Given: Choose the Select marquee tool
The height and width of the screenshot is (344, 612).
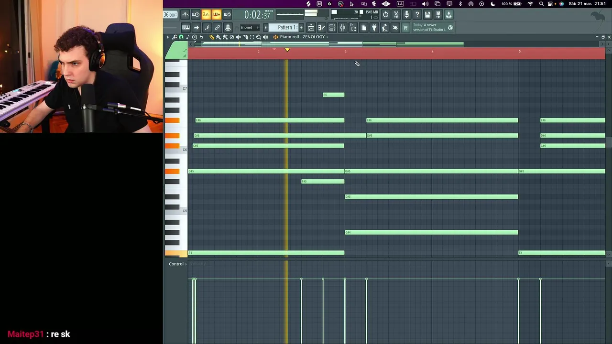Looking at the screenshot, I should click(252, 37).
